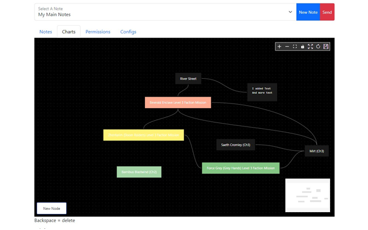The height and width of the screenshot is (230, 368).
Task: Switch to the Notes tab
Action: [45, 32]
